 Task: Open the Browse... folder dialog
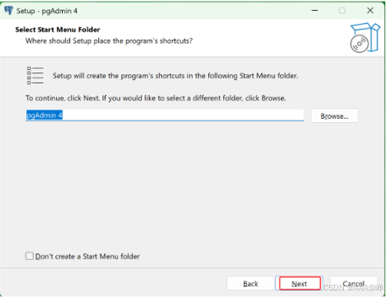pyautogui.click(x=335, y=115)
